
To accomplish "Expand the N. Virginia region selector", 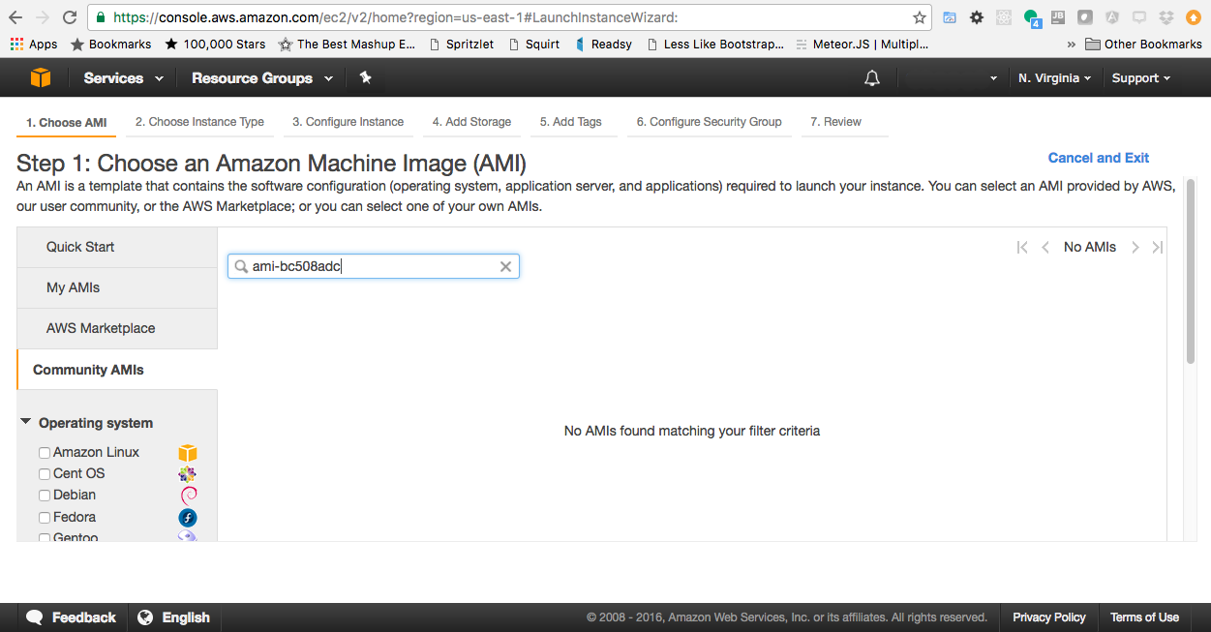I will tap(1054, 78).
